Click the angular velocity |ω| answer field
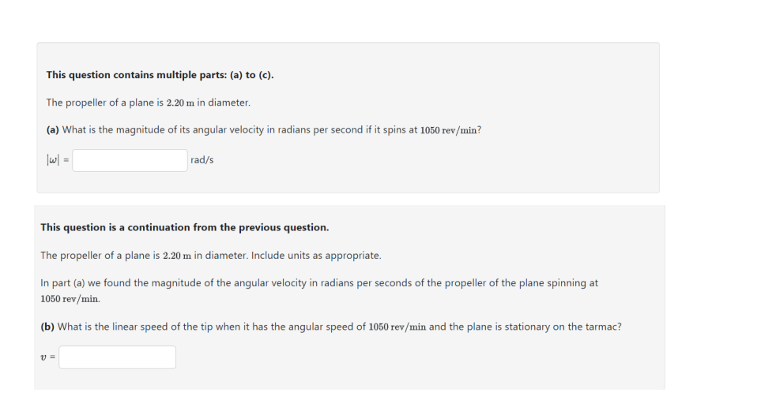Viewport: 776px width, 396px height. click(x=130, y=160)
